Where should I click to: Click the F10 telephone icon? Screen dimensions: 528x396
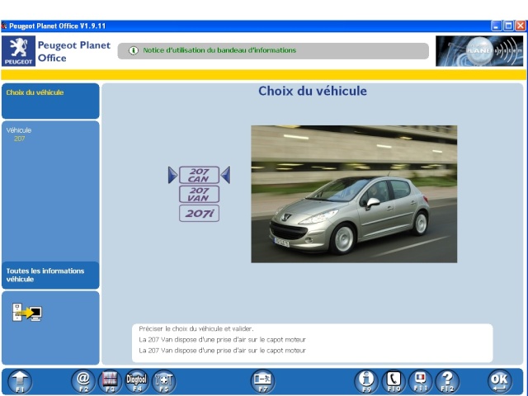click(394, 382)
